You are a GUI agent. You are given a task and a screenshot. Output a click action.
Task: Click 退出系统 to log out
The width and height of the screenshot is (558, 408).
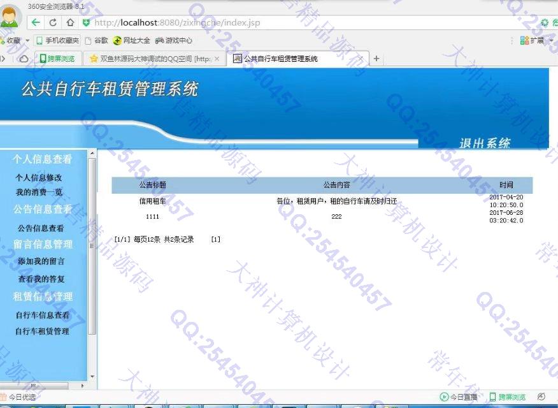pos(485,143)
